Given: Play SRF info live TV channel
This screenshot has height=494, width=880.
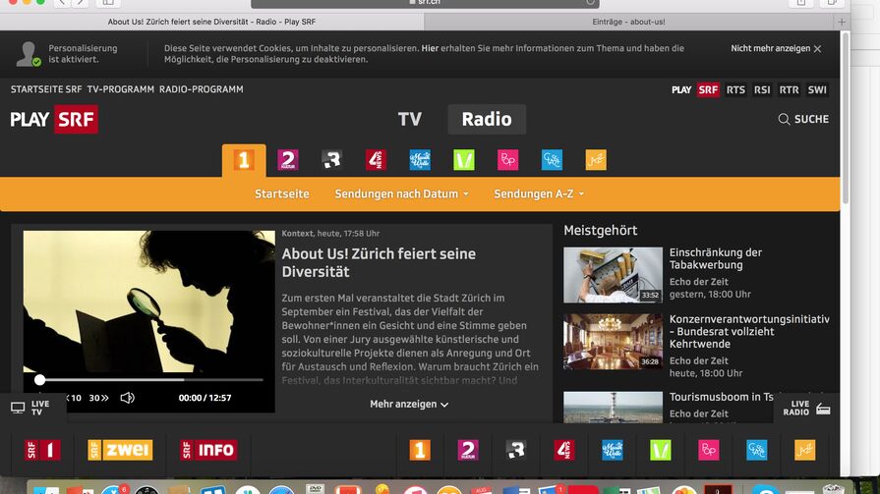Looking at the screenshot, I should pos(207,450).
